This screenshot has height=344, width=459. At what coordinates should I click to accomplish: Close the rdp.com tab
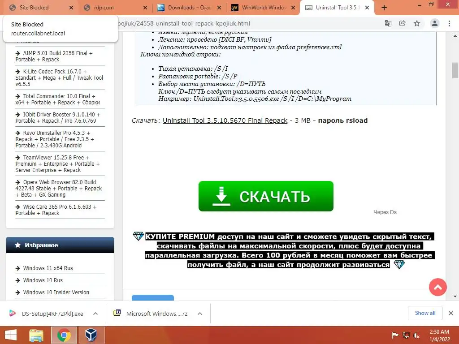pos(145,8)
